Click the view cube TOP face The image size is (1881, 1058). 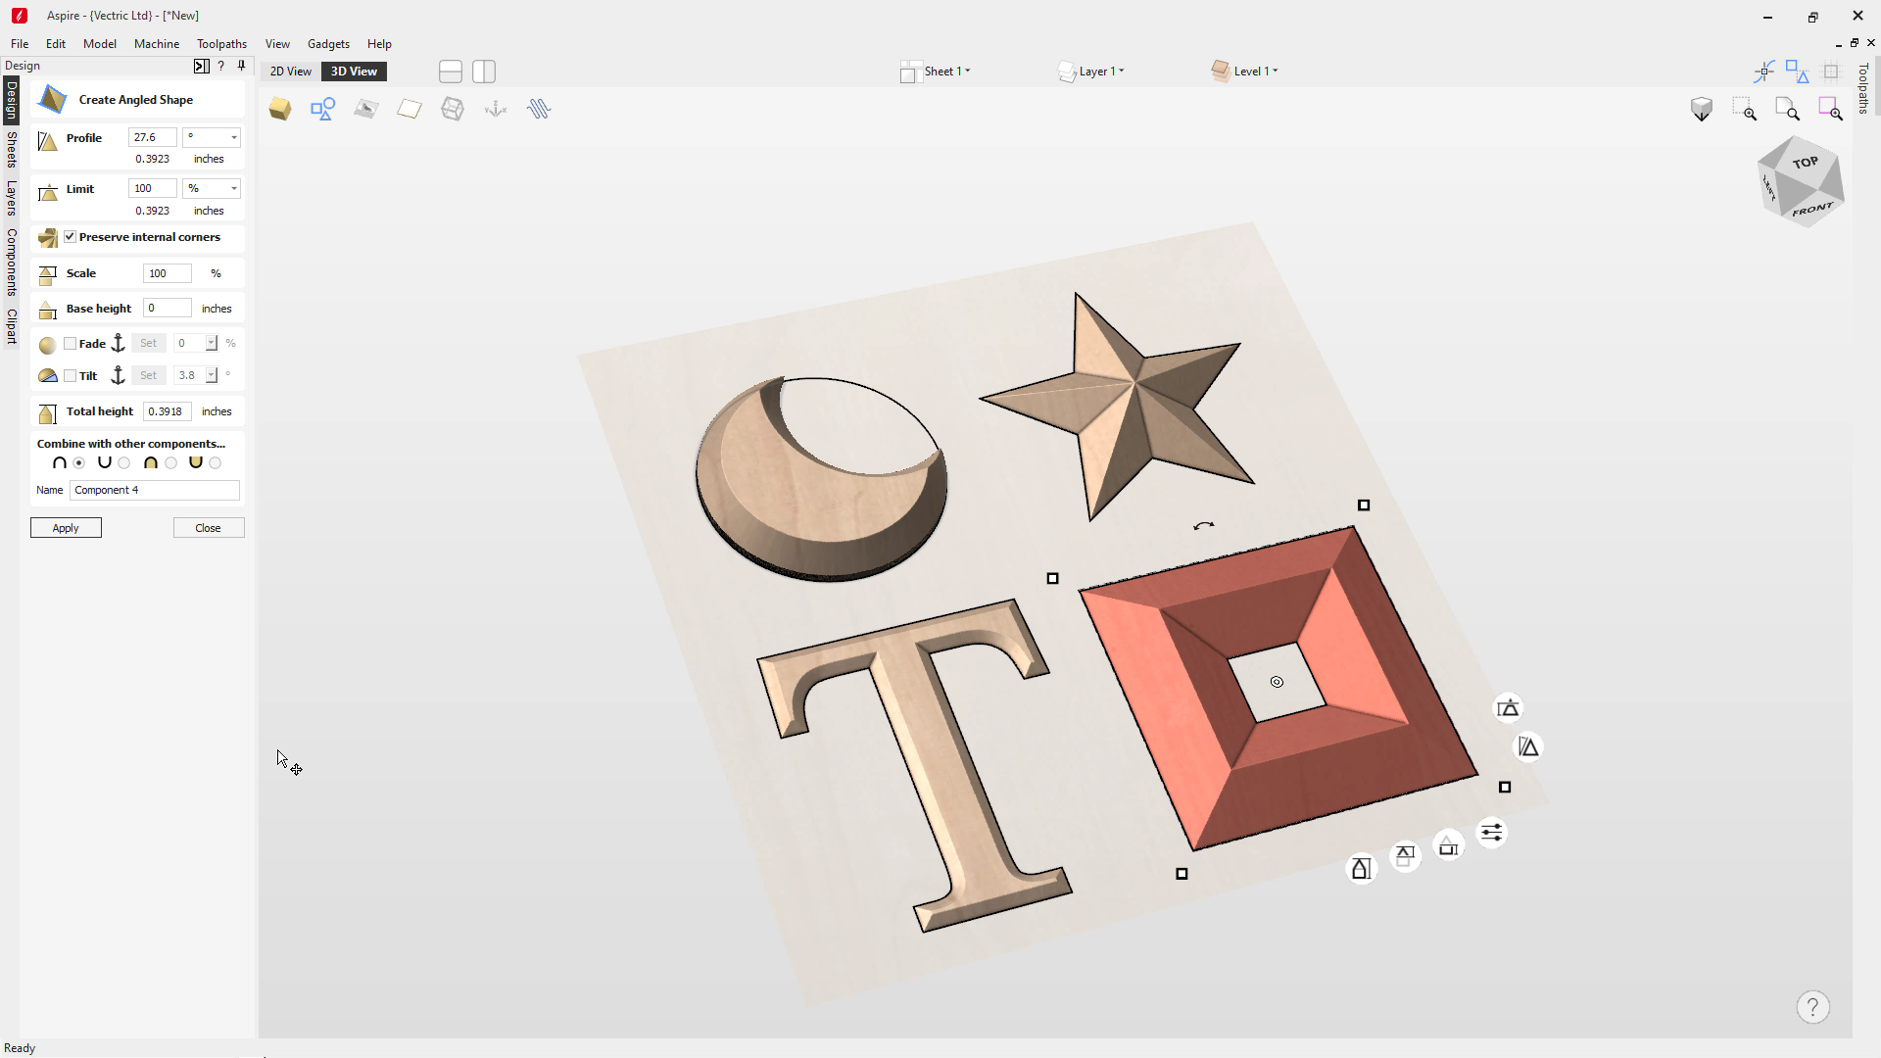point(1805,163)
